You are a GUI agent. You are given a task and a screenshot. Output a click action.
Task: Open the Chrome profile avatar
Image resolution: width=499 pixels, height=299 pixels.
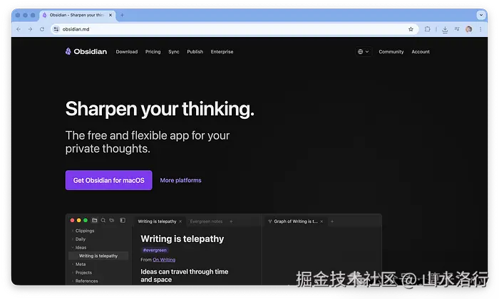[x=469, y=29]
